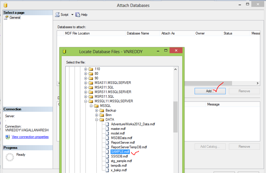Select stg_sample.mdf file
Viewport: 266px width, 173px height.
pyautogui.click(x=121, y=161)
